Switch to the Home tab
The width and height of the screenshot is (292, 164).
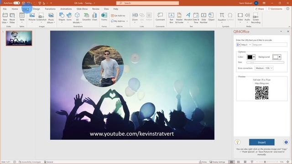tap(15, 9)
